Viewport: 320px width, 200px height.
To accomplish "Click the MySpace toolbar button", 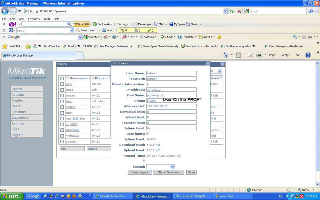I will tap(177, 24).
